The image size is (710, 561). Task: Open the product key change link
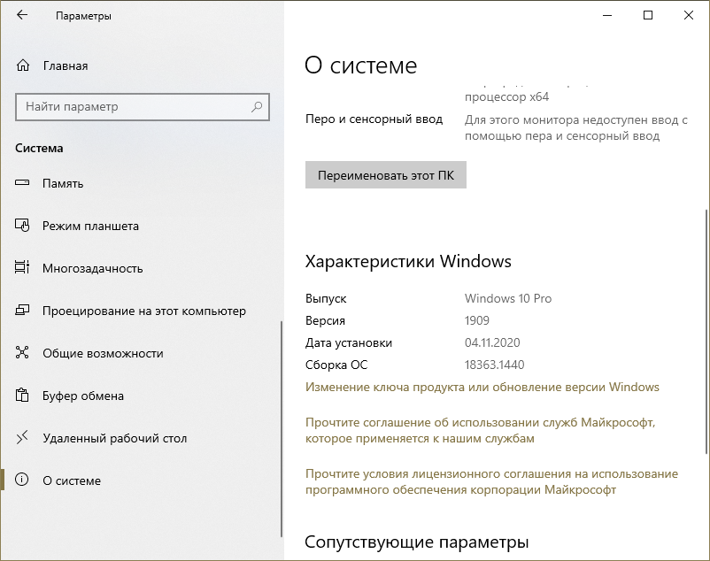click(x=482, y=387)
